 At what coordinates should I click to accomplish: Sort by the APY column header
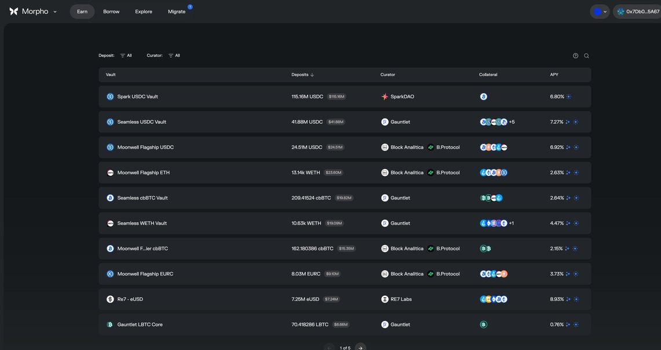click(x=554, y=75)
